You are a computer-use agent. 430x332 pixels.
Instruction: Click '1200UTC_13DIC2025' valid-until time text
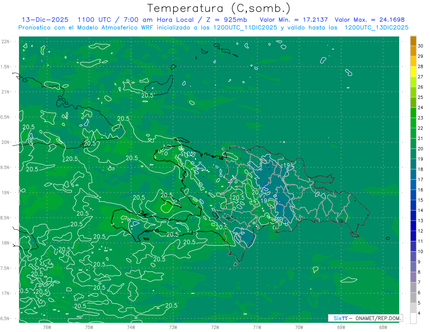(376, 28)
